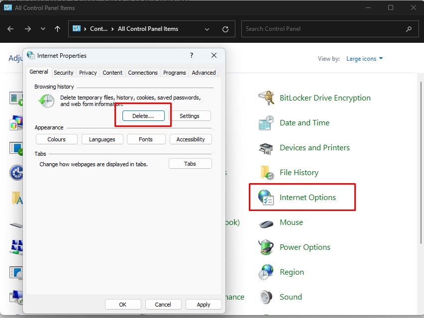
Task: Open the Power Options battery icon
Action: [x=266, y=247]
